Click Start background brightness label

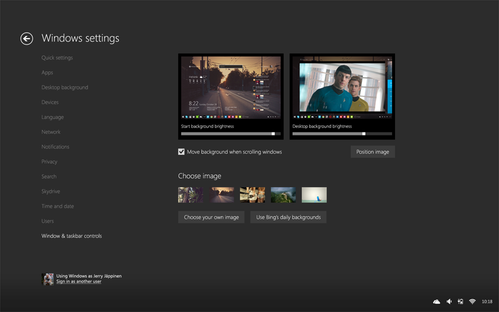[207, 127]
